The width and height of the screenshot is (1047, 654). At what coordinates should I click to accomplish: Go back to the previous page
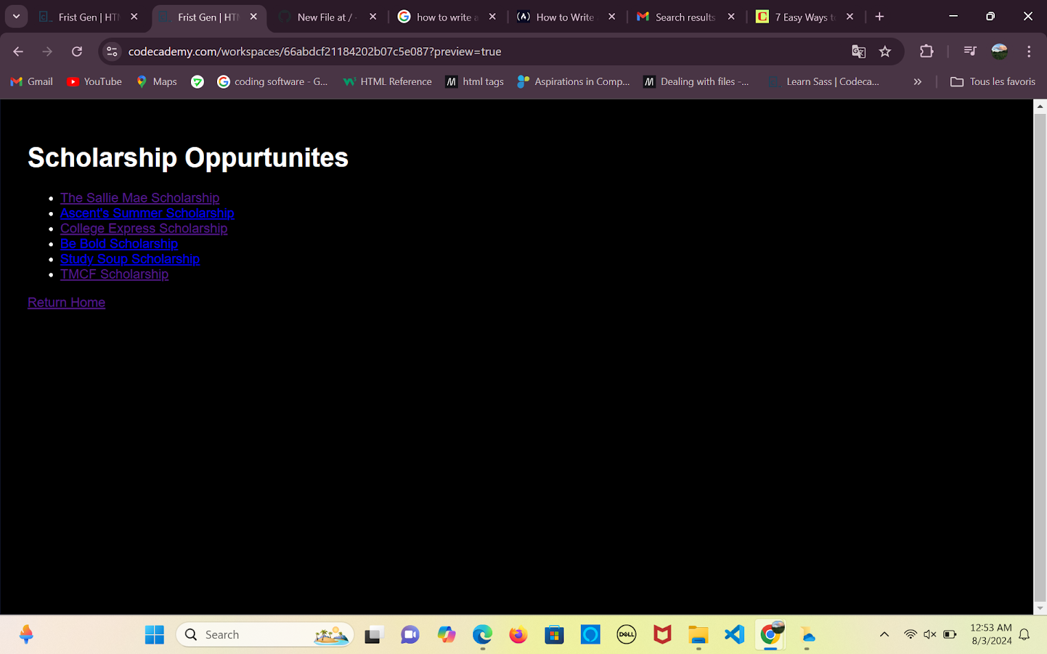18,51
